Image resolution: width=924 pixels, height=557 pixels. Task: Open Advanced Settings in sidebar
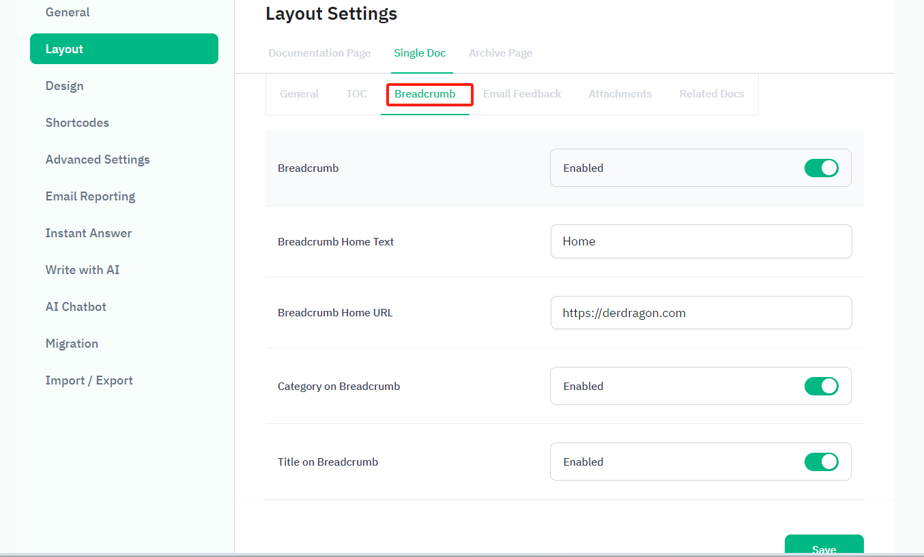point(98,160)
